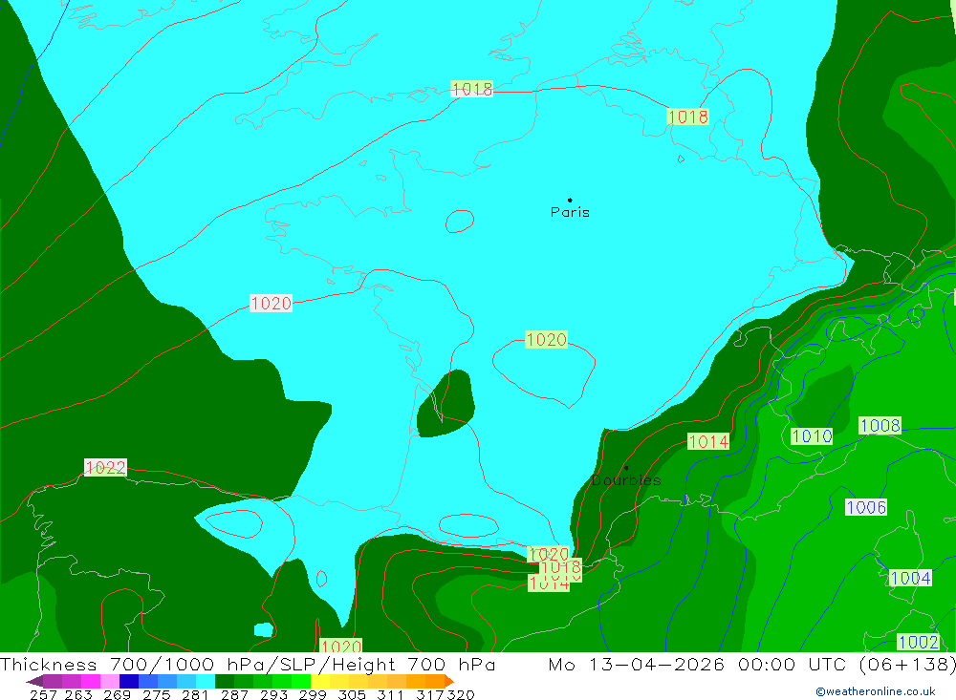This screenshot has height=700, width=956.
Task: Click the black dot marking Dourbies
Action: tap(626, 468)
